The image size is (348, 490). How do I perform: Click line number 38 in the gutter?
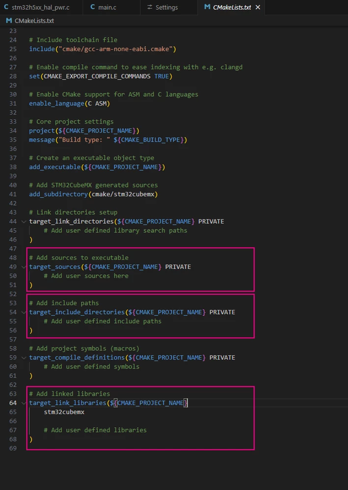[13, 167]
